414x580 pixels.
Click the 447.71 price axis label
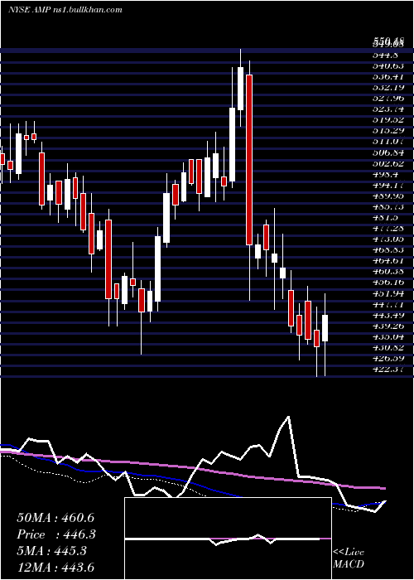click(388, 304)
